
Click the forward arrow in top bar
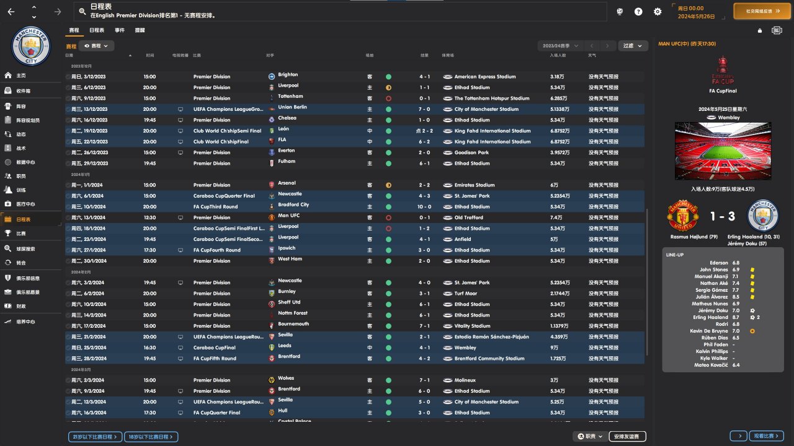[58, 12]
